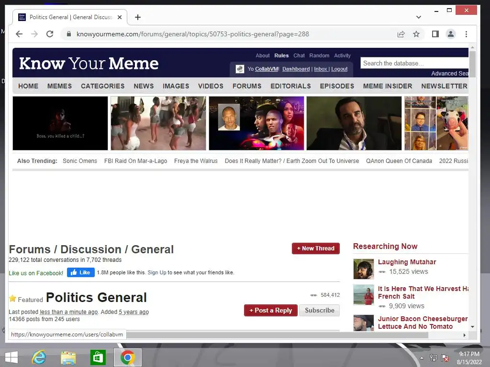Click the About link
Viewport: 490px width, 367px height.
263,55
